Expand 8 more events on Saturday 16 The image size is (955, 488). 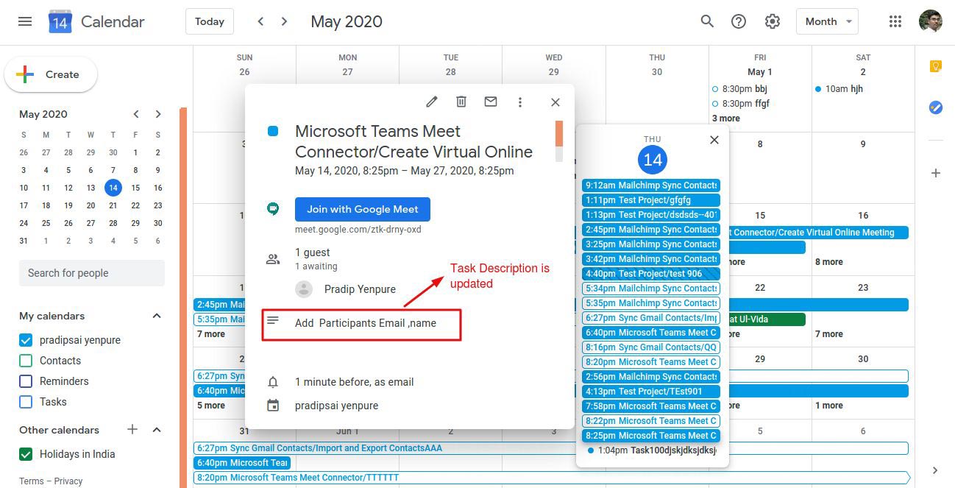pyautogui.click(x=829, y=262)
